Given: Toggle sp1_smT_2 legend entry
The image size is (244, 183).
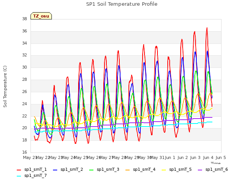Looking at the screenshot, I should click(68, 169).
